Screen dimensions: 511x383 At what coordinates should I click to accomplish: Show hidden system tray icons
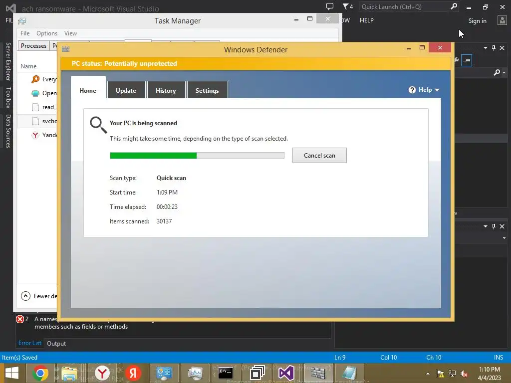pos(428,374)
